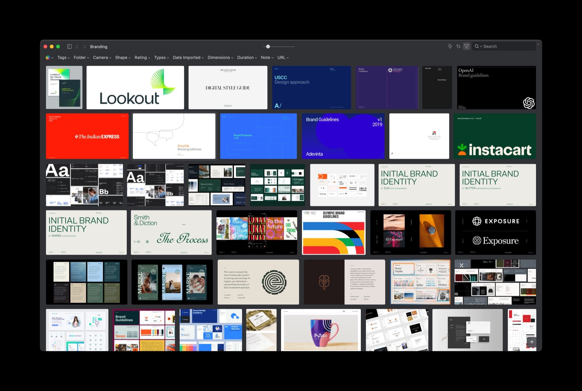
Task: Click the Branding folder title
Action: 99,47
